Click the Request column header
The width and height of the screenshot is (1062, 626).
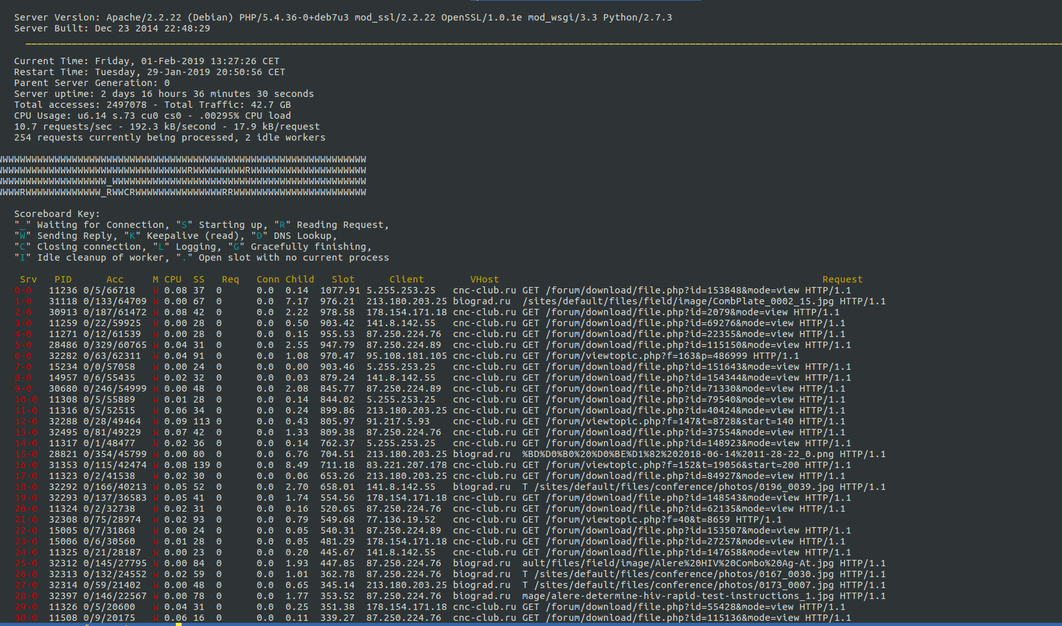click(842, 279)
